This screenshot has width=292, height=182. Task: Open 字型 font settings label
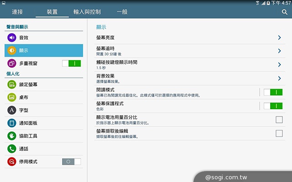24,110
